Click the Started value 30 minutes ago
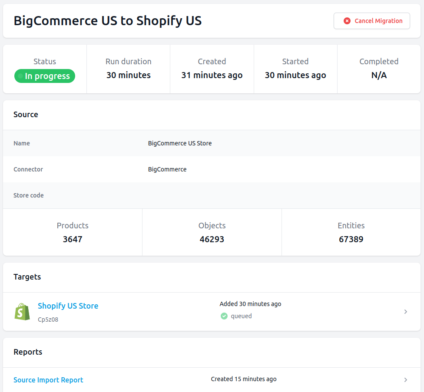Screen dimensions: 424x392 click(x=295, y=75)
